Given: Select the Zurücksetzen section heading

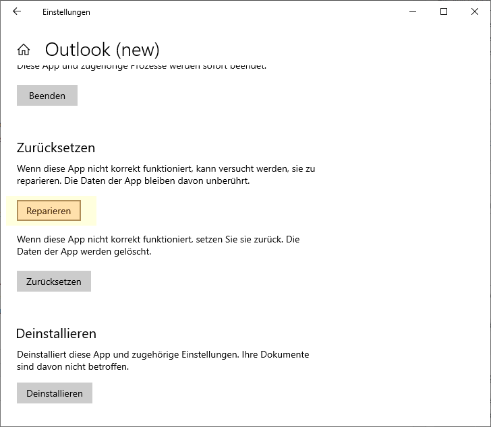Looking at the screenshot, I should [56, 147].
